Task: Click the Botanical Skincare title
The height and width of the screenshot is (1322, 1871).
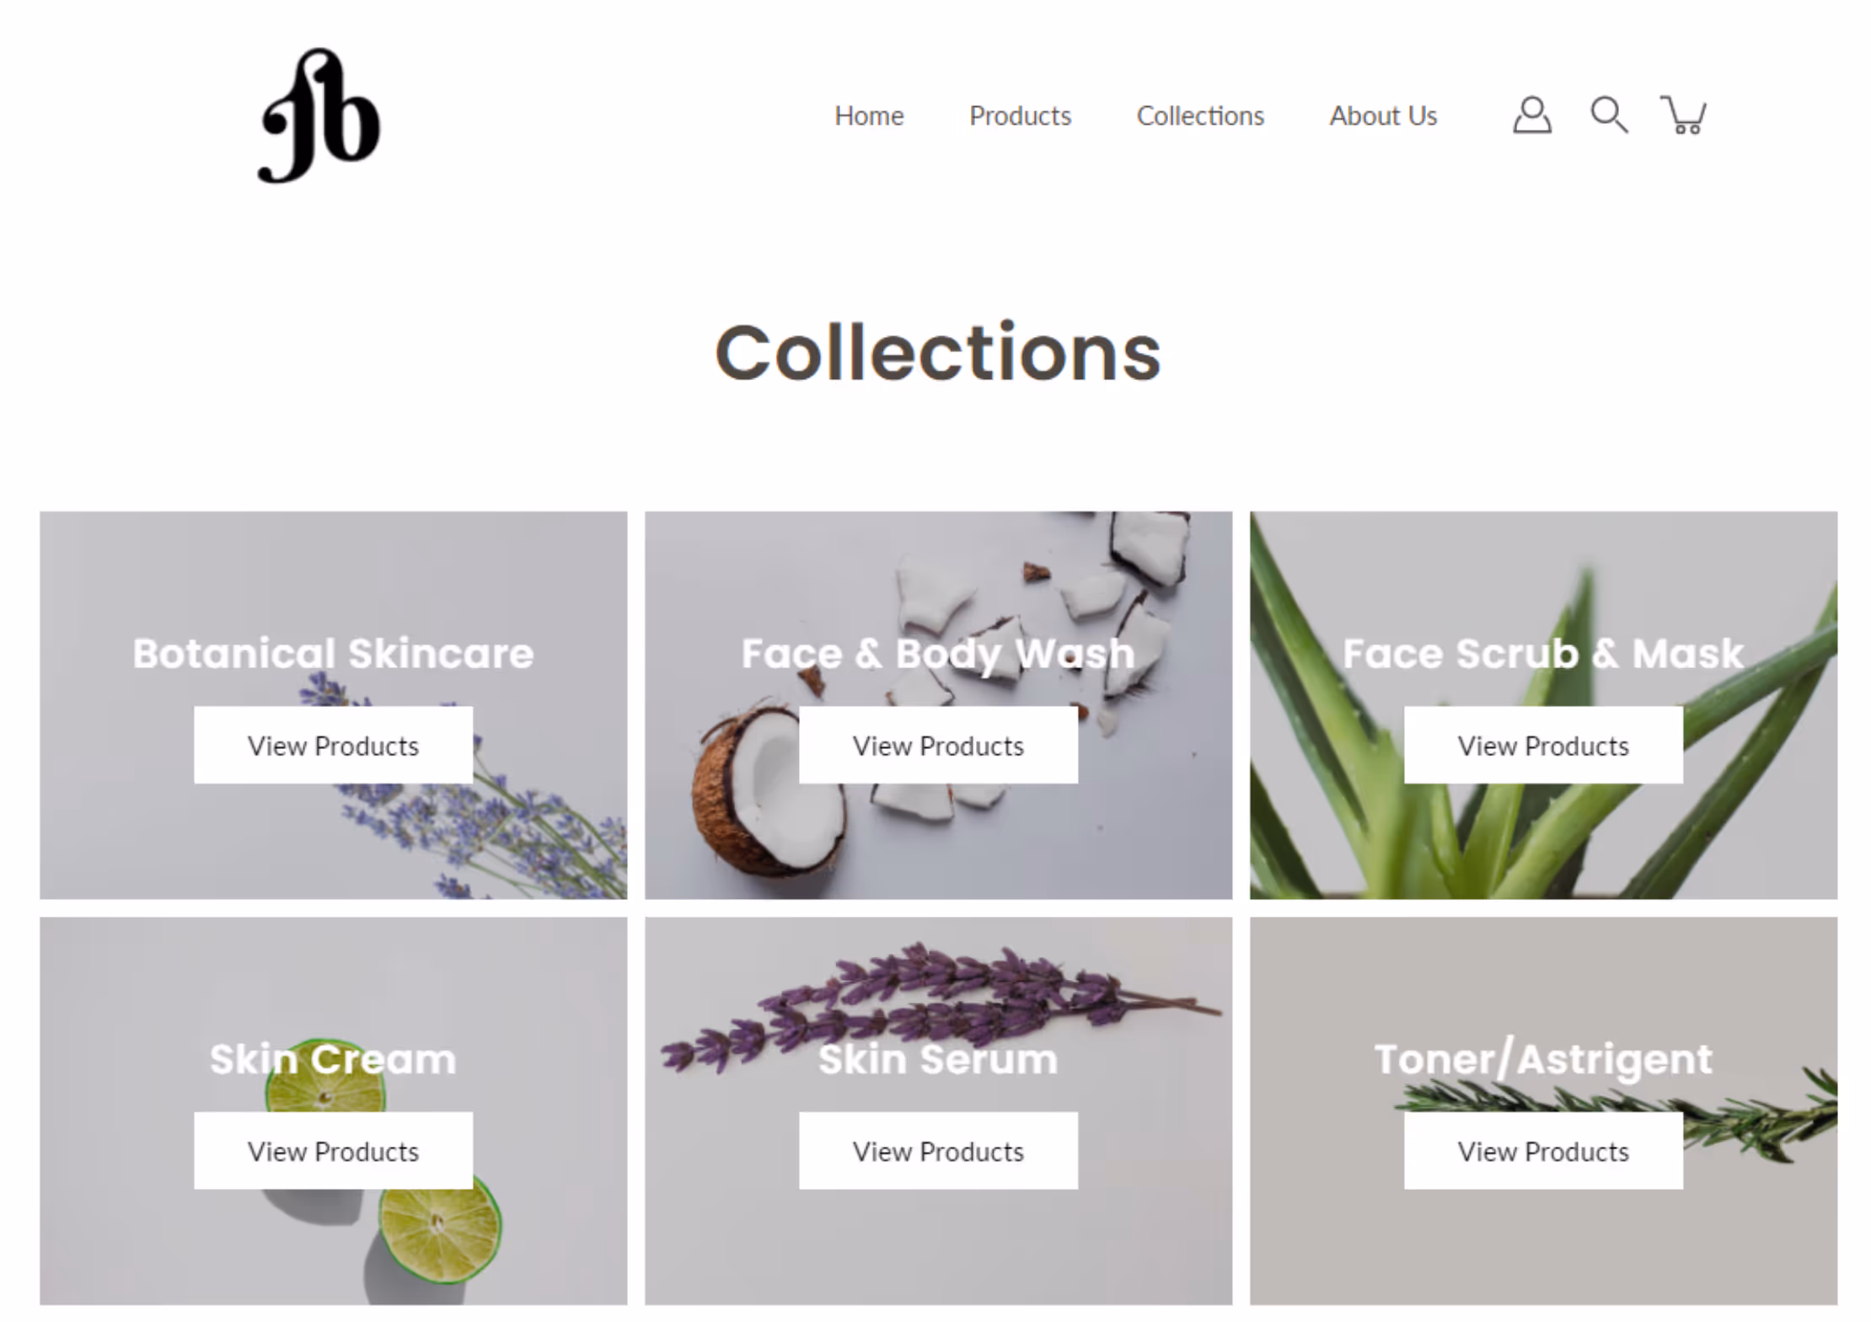Action: click(333, 653)
